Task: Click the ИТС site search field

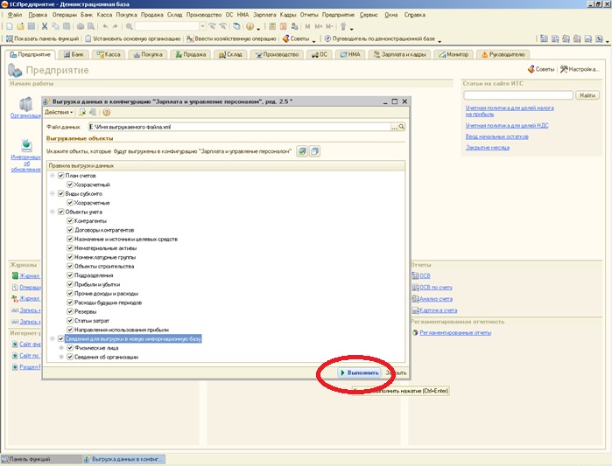Action: [x=518, y=95]
